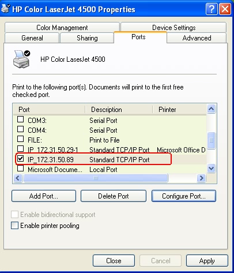Click the horizontal scroll left arrow

point(18,178)
